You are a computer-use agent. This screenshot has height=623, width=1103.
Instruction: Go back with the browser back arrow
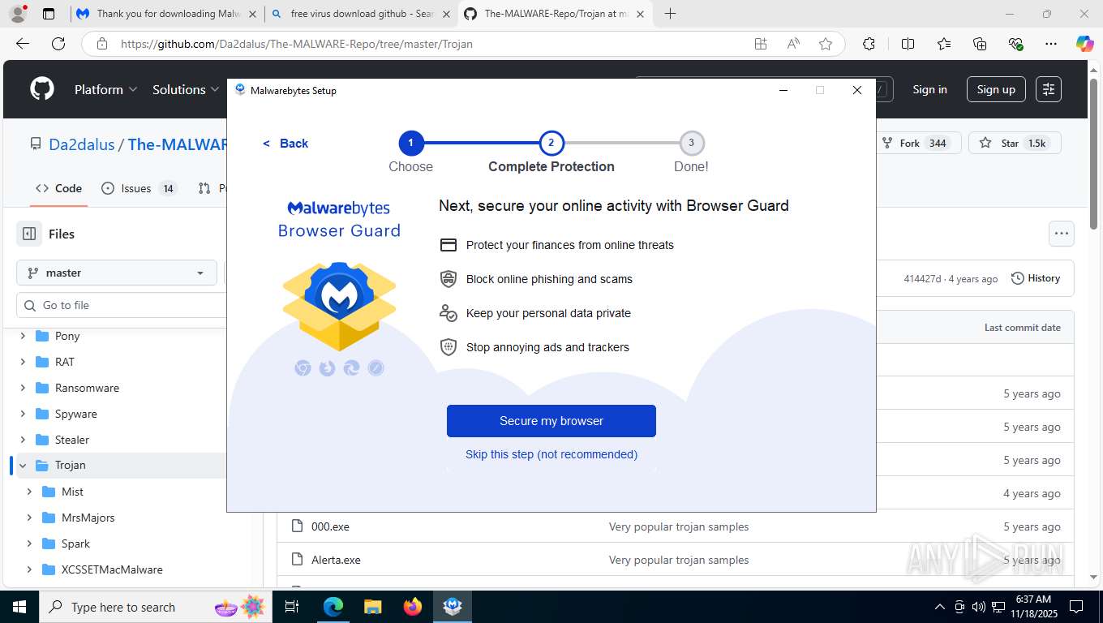(x=23, y=44)
